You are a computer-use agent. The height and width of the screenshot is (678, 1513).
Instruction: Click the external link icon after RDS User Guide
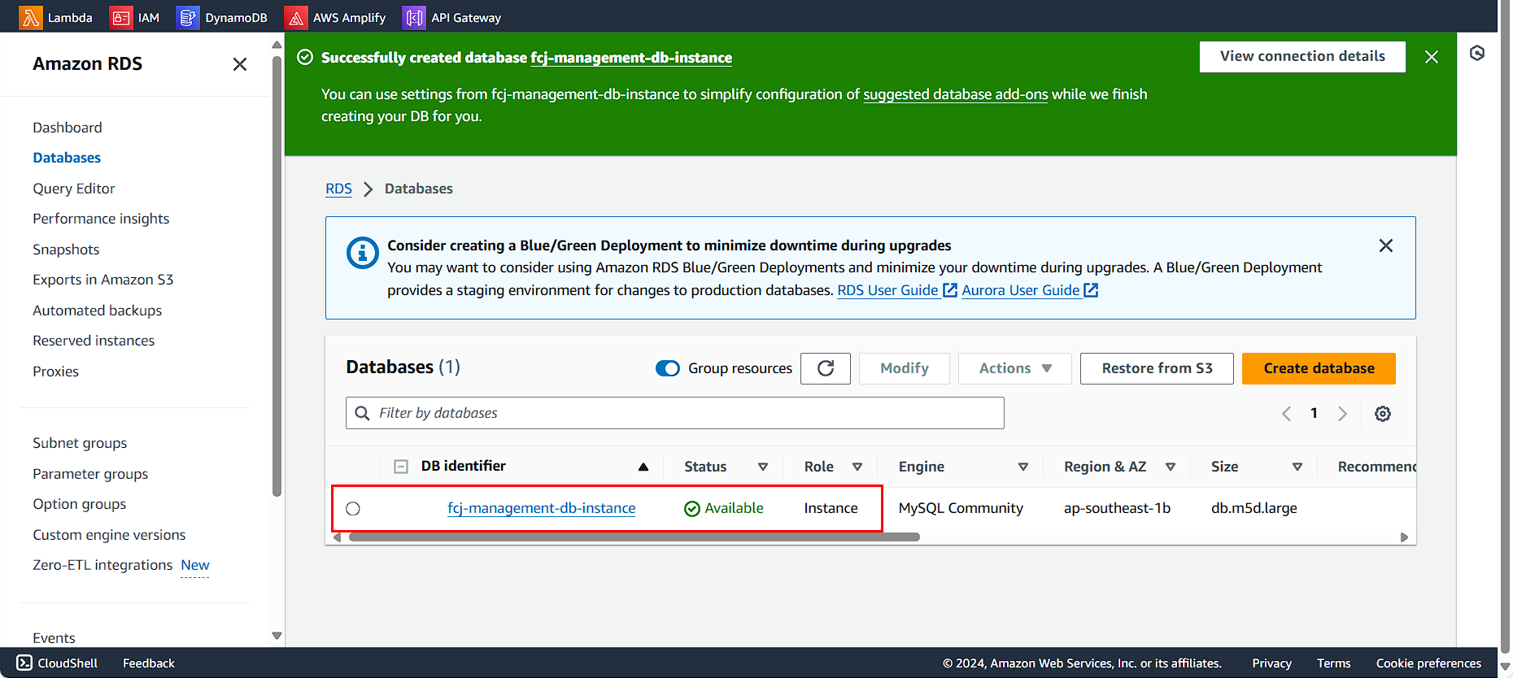[949, 290]
